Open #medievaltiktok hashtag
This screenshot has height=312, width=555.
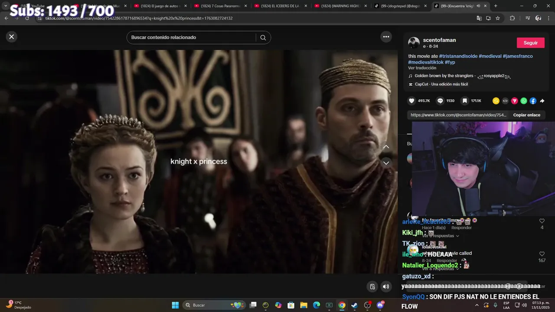point(426,62)
